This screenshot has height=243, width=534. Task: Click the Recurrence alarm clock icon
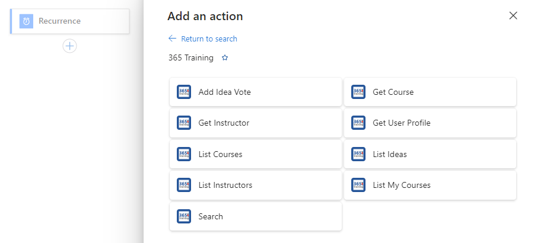[26, 21]
